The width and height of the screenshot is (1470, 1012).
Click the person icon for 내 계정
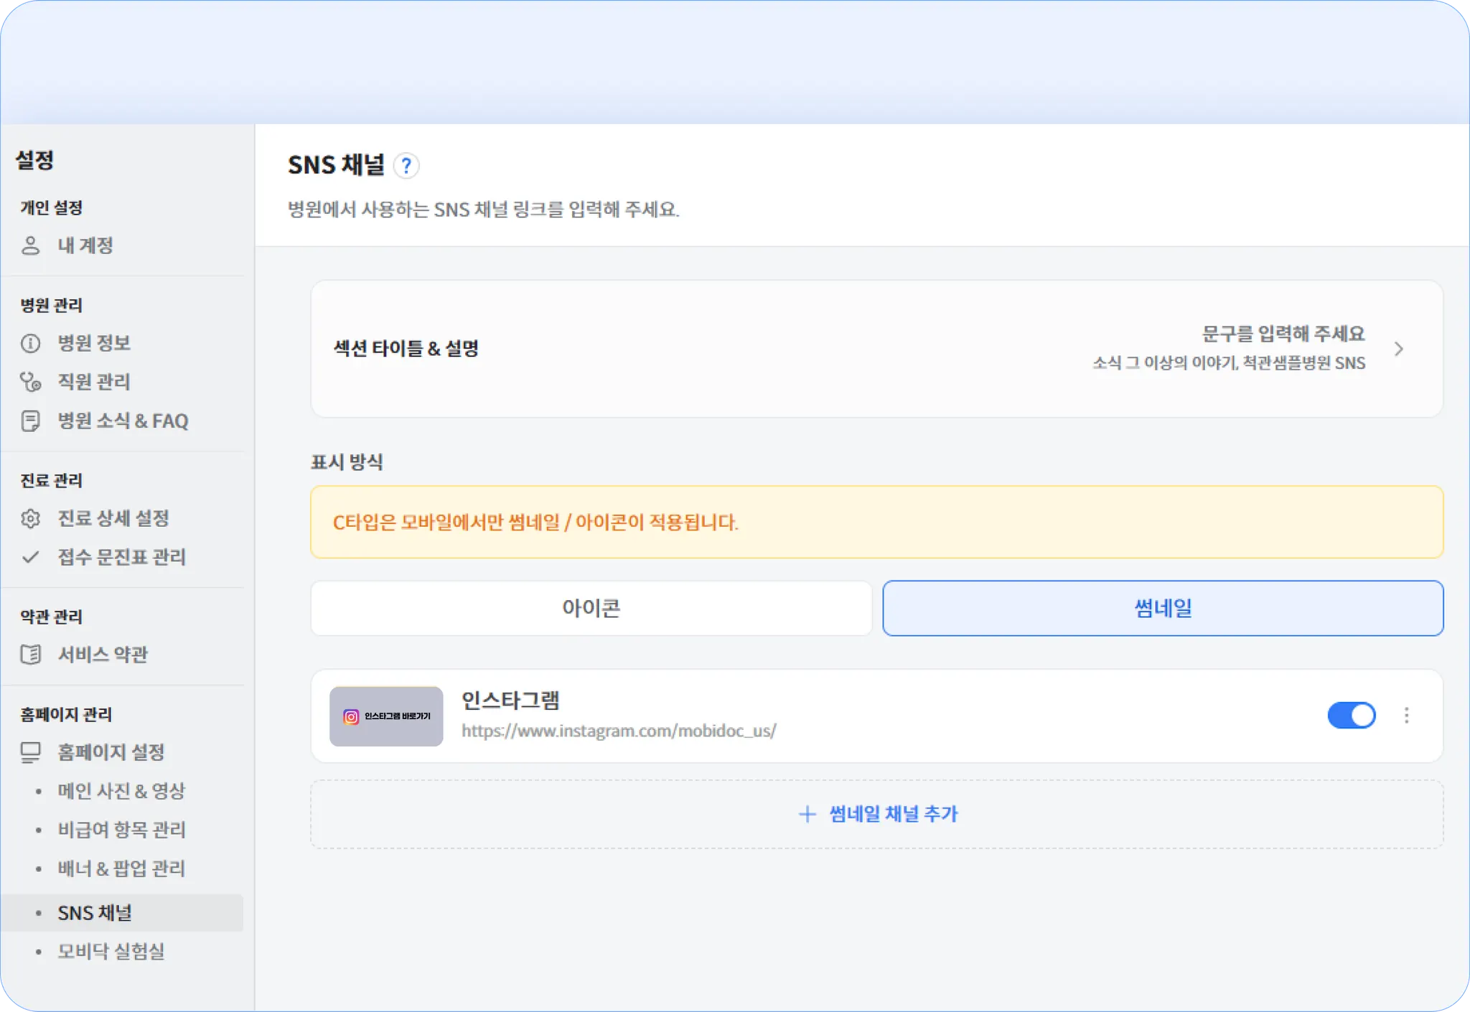[30, 245]
